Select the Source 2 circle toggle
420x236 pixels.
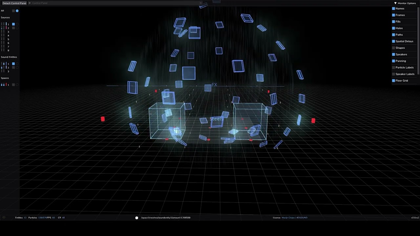[x=17, y=28]
